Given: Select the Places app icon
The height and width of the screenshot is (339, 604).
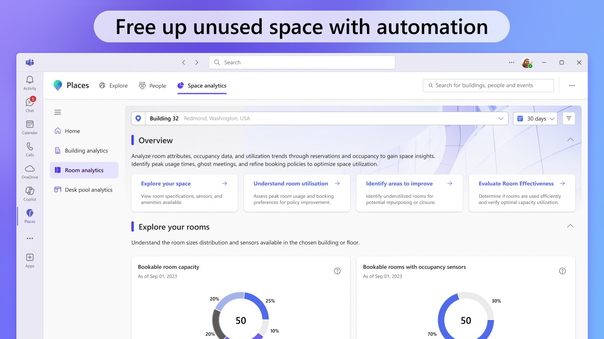Looking at the screenshot, I should 30,216.
